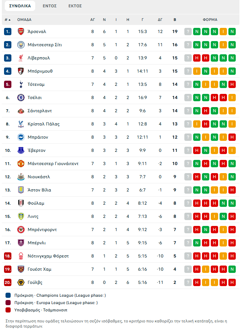Image resolution: width=242 pixels, height=329 pixels.
Task: Click the Liverpool crest icon
Action: point(21,58)
